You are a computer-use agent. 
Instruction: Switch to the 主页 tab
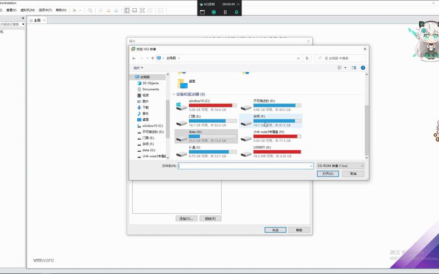[x=37, y=20]
